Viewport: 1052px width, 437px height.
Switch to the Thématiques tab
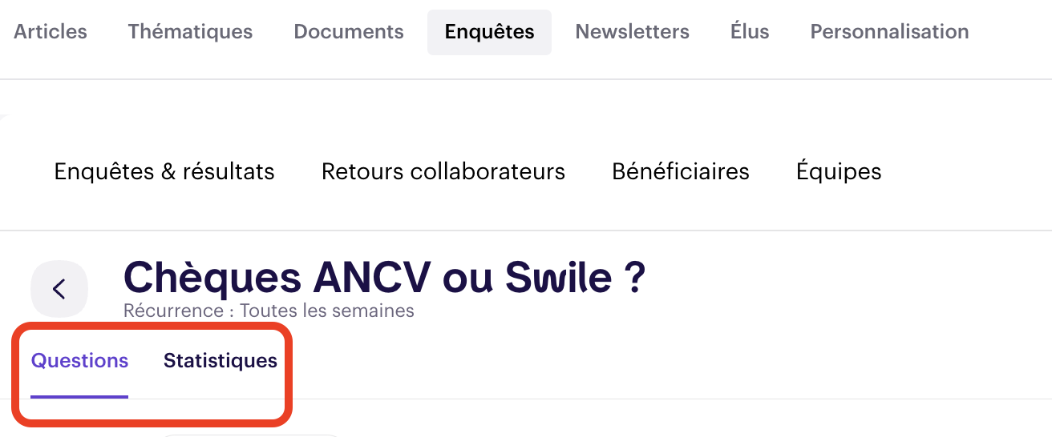(x=190, y=32)
